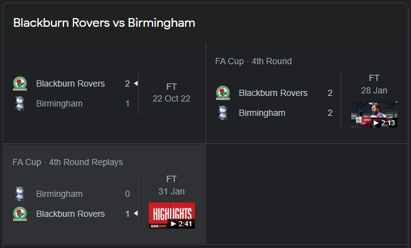Click Blackburn Rovers crest in 4th Round match
The width and height of the screenshot is (411, 248).
pyautogui.click(x=223, y=93)
